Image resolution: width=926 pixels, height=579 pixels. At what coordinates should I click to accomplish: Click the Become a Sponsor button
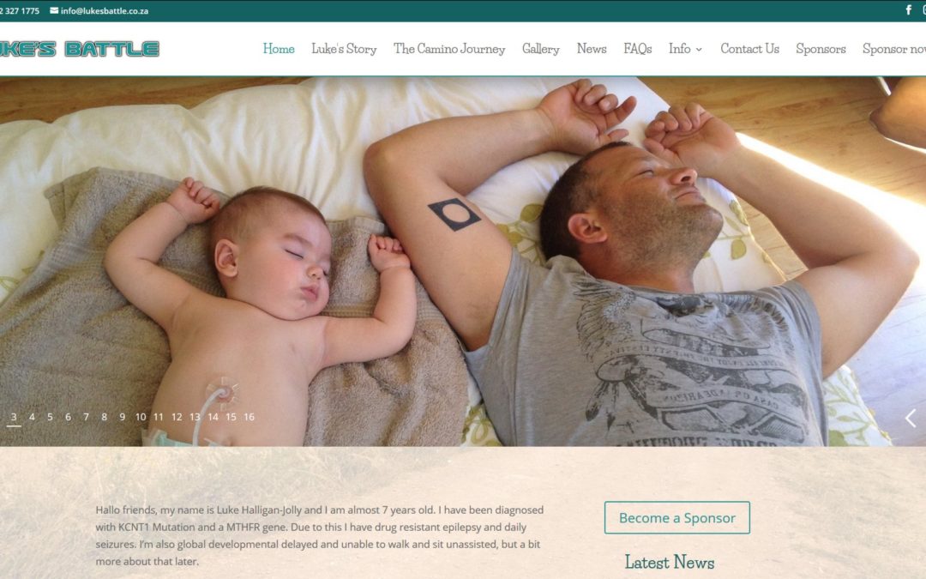point(677,517)
